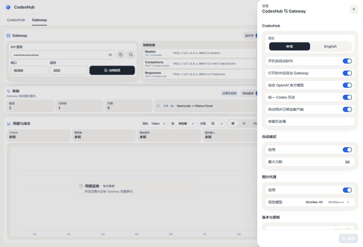Click the 超时 field showing 300
363x247 pixels.
point(69,70)
